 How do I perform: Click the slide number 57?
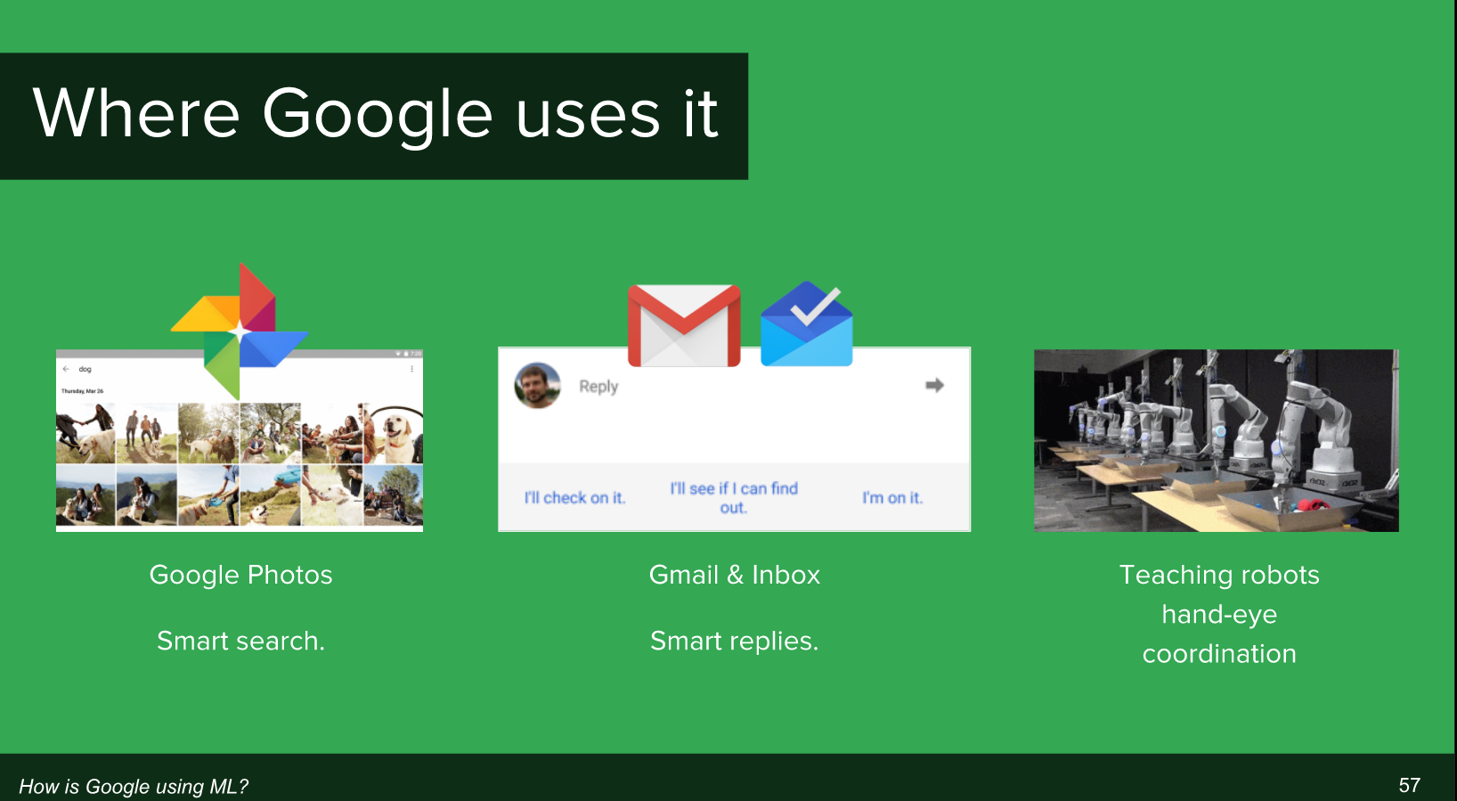point(1410,785)
